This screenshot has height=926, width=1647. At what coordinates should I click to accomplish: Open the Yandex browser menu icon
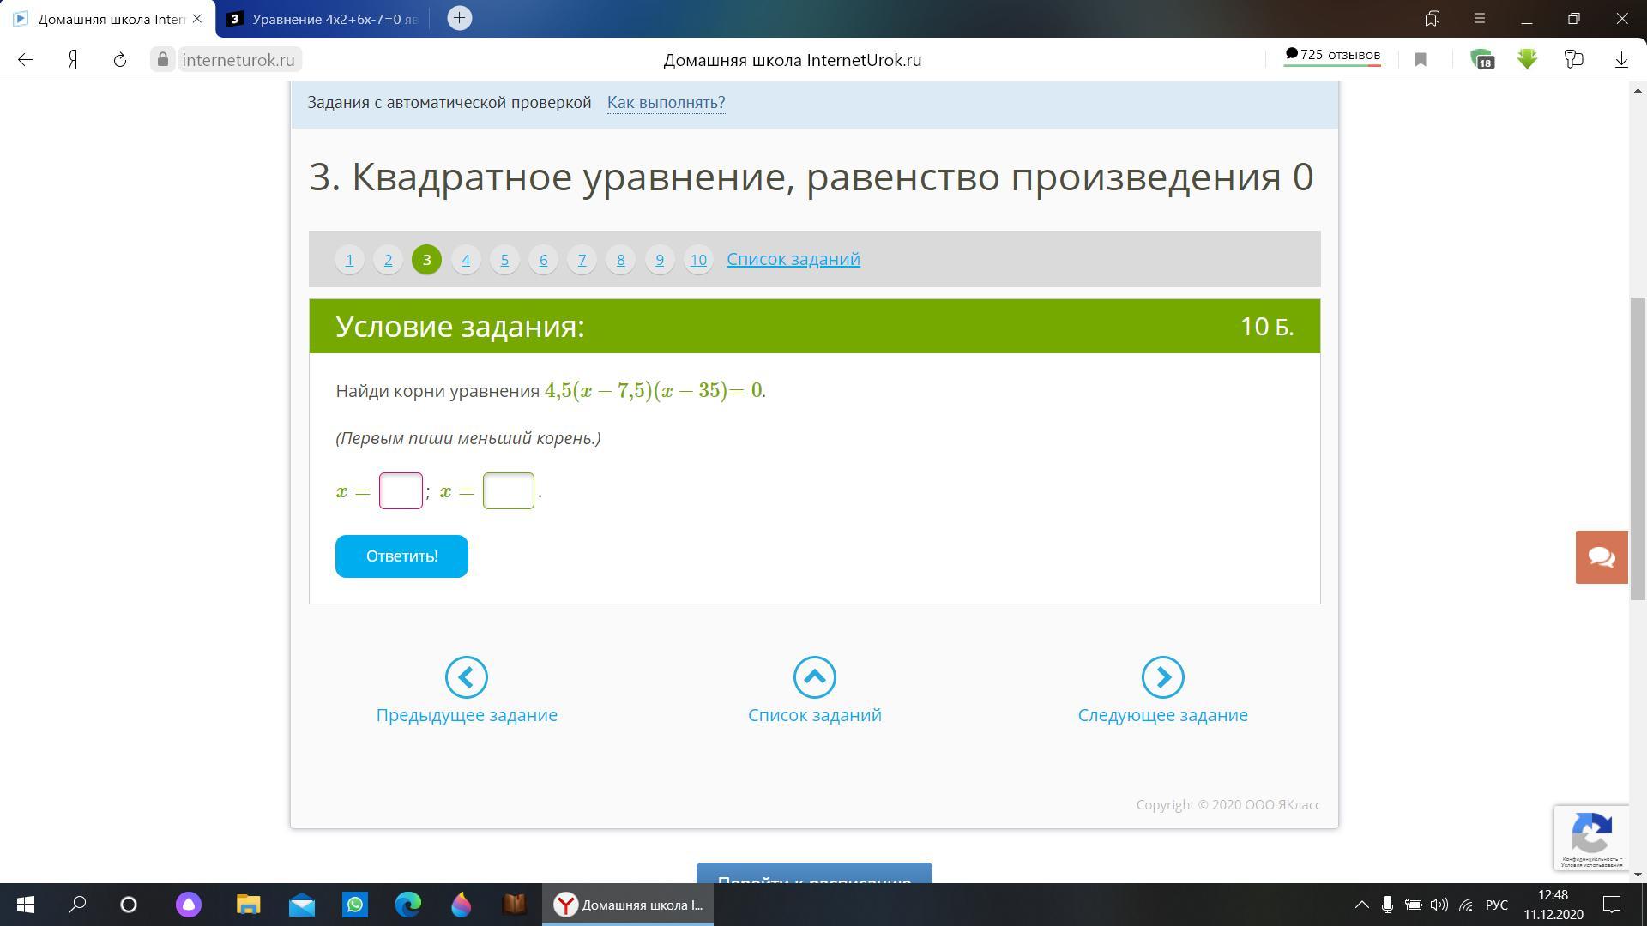(1480, 18)
